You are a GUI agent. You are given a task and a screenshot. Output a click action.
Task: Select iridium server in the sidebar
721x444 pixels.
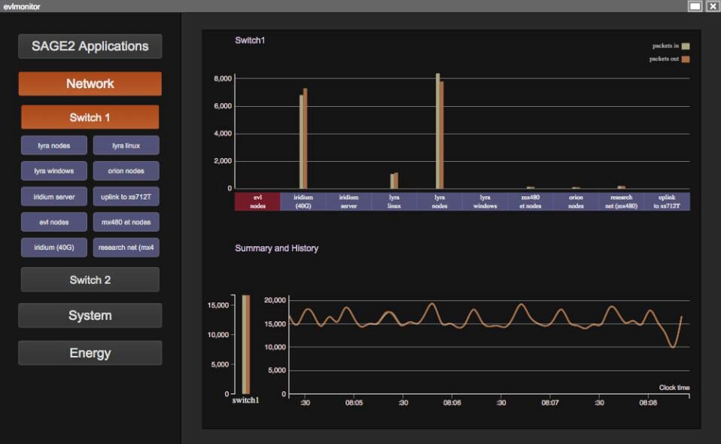(x=53, y=196)
